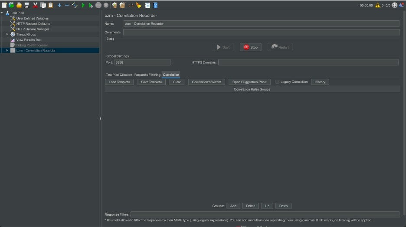Click the Response Filters input field
This screenshot has height=227, width=406.
click(x=265, y=214)
